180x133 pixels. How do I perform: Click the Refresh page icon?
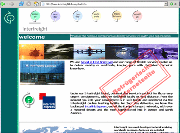[21, 4]
